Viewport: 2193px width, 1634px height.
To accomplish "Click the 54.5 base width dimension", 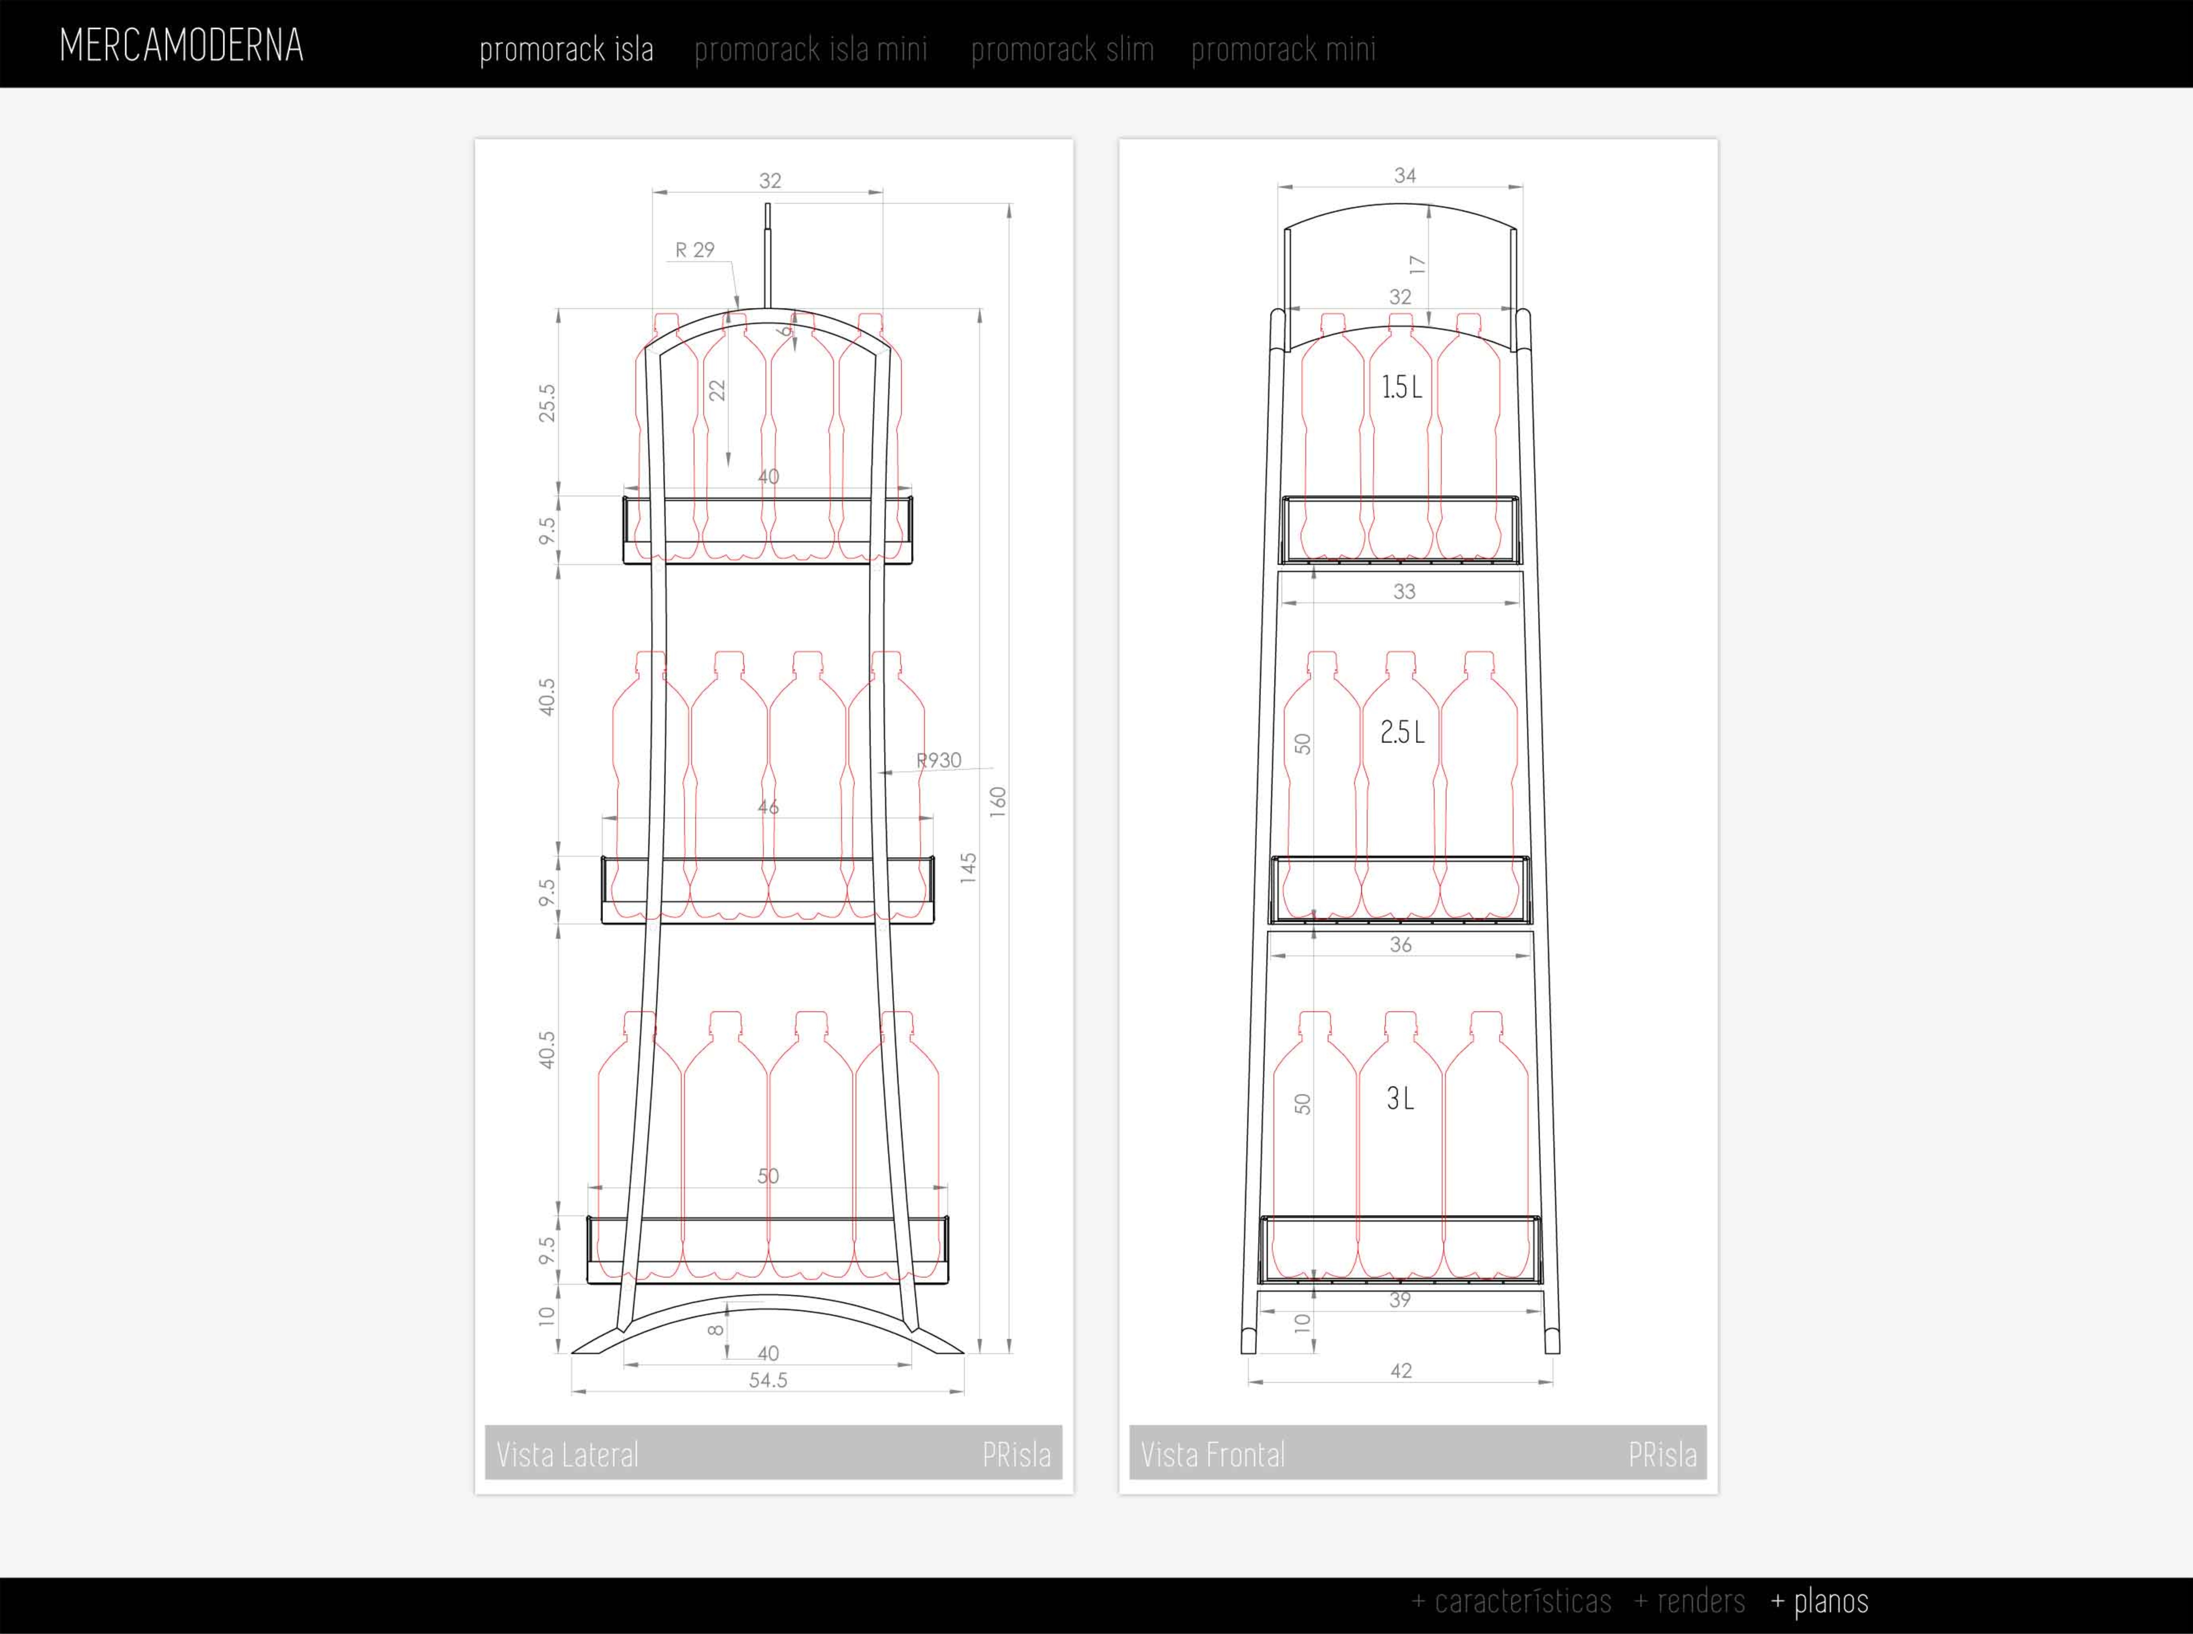I will pos(768,1380).
